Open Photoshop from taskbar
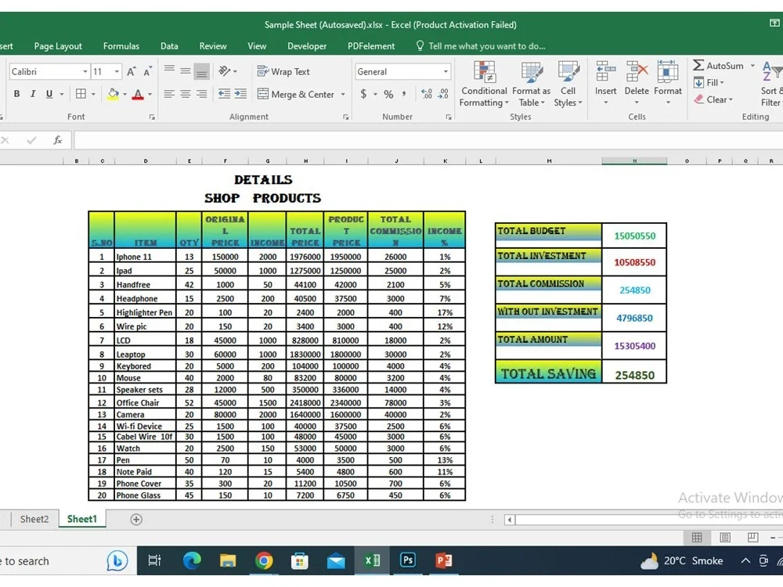Image resolution: width=783 pixels, height=587 pixels. (407, 560)
